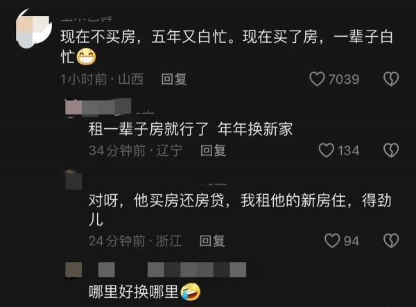Select the comment text 哪里好换哪里
Screen dimensions: 416x307
(x=134, y=292)
